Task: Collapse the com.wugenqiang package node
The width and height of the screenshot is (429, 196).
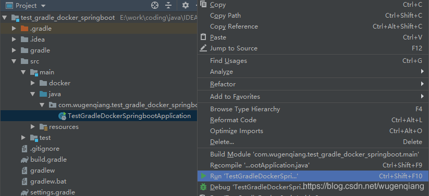Action: coord(42,105)
